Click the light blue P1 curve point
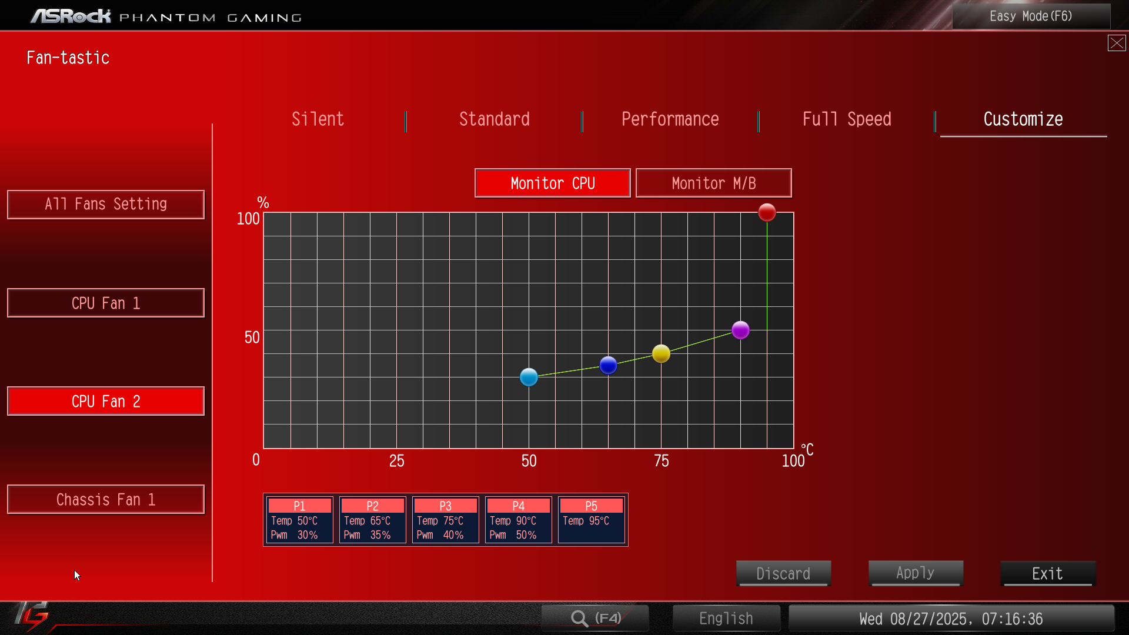1129x635 pixels. (529, 377)
